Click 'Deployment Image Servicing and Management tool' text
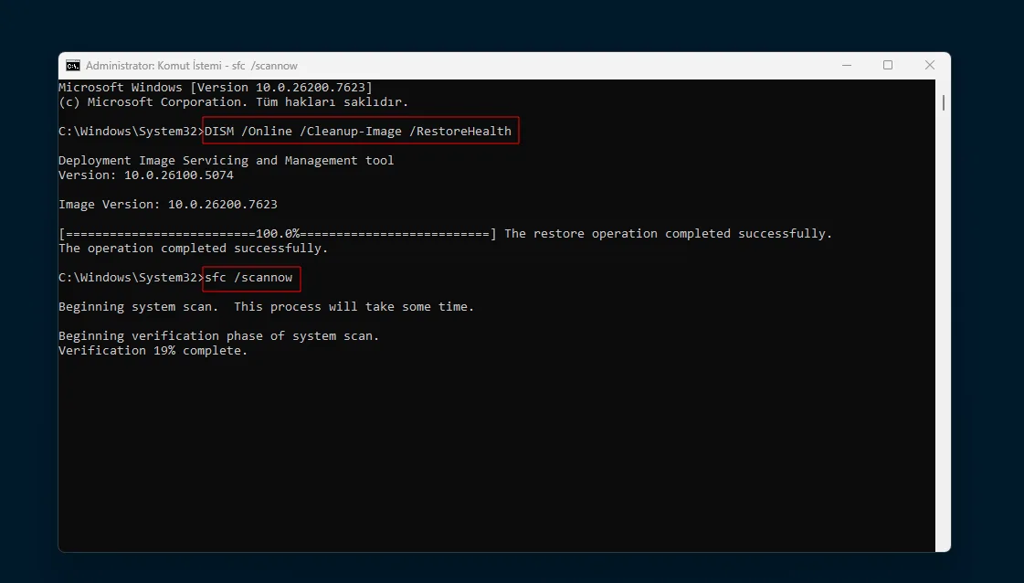The width and height of the screenshot is (1024, 583). point(226,161)
